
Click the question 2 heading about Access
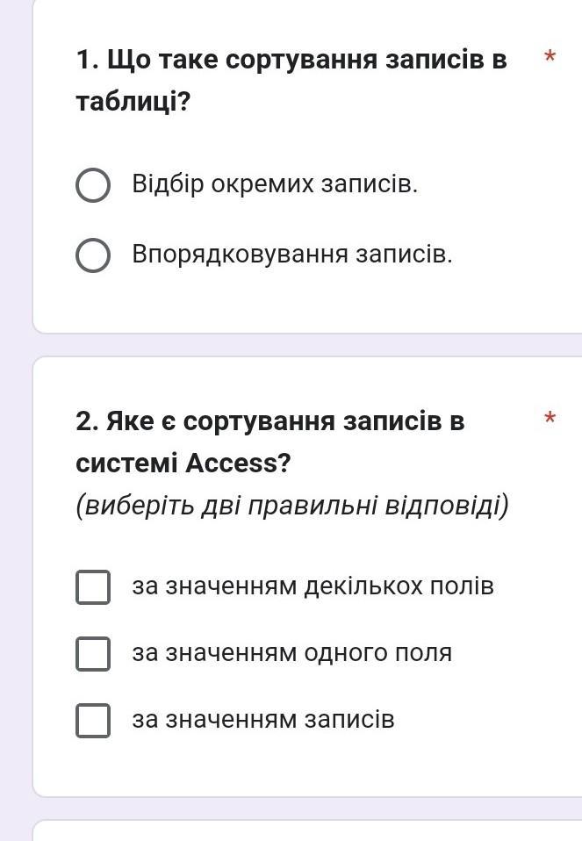coord(269,442)
